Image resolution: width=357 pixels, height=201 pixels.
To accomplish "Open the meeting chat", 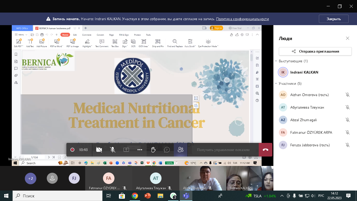I will pos(167,150).
